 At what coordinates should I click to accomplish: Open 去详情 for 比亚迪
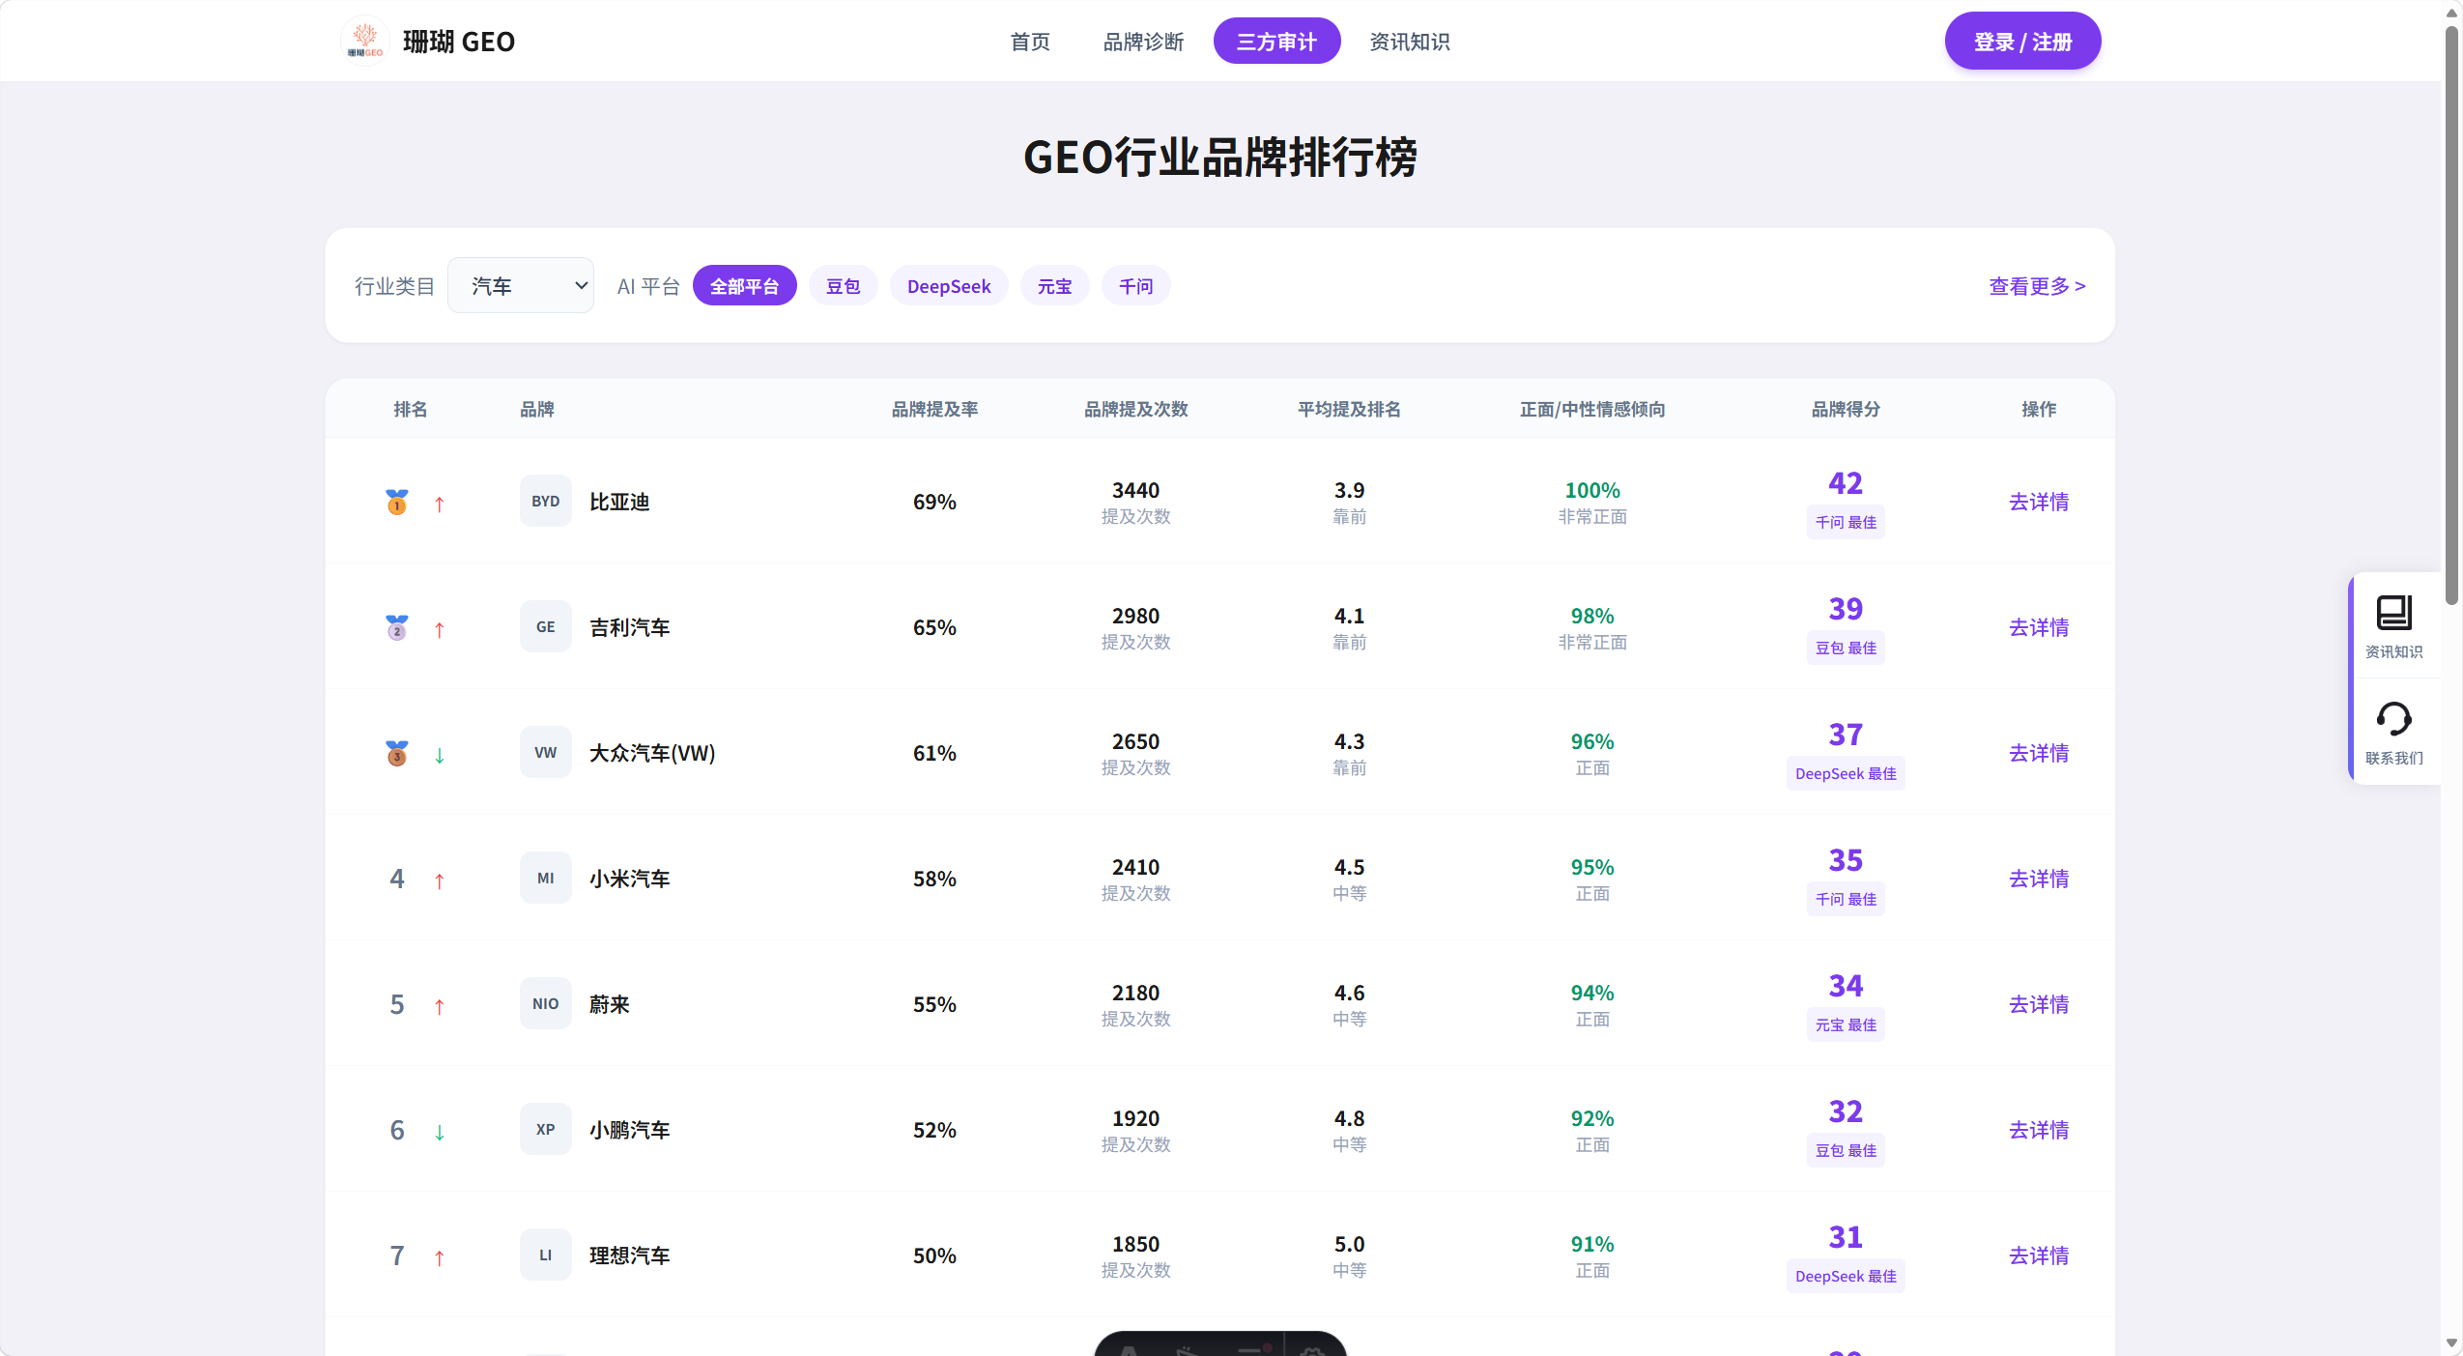point(2039,502)
